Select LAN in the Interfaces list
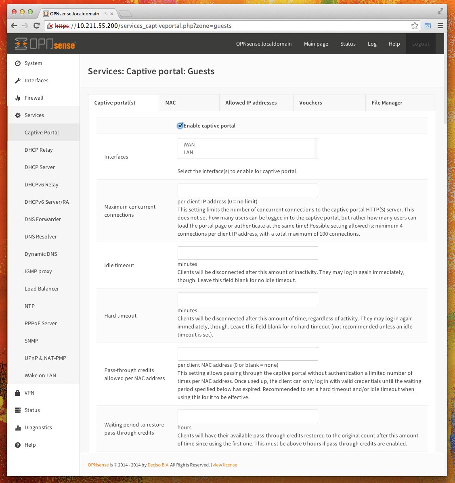The height and width of the screenshot is (483, 455). 189,152
